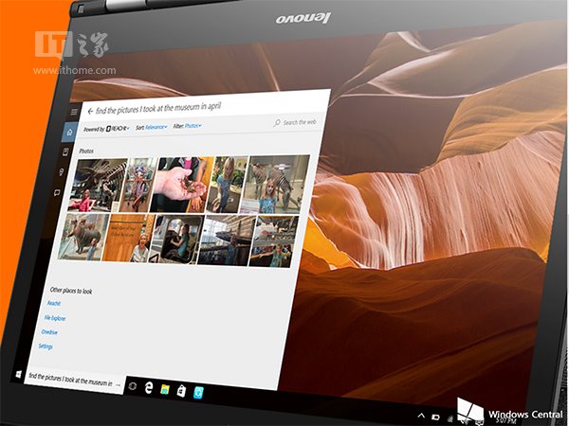Open the Wi-Fi network tray icon

coord(450,419)
